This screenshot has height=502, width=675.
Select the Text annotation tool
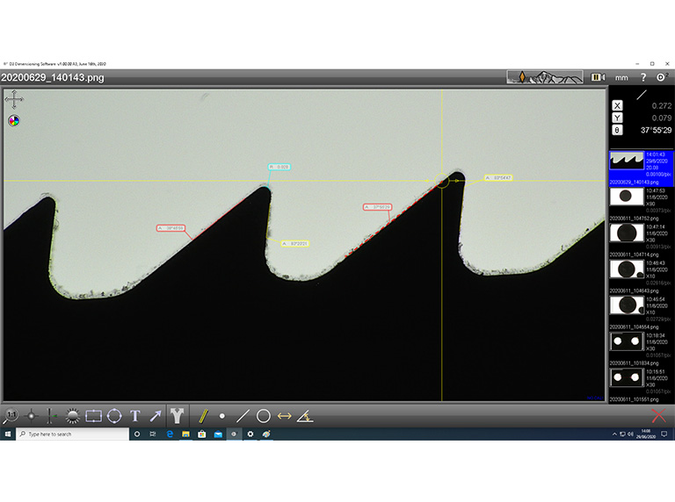coord(135,416)
